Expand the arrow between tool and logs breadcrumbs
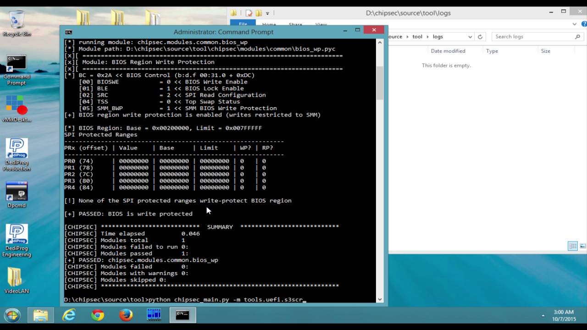Screen dimensions: 587x330 pos(427,37)
